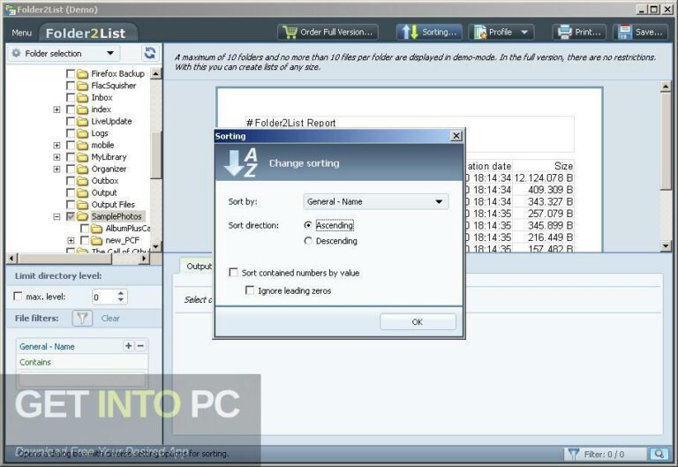
Task: Click the max. level value field
Action: pyautogui.click(x=104, y=297)
